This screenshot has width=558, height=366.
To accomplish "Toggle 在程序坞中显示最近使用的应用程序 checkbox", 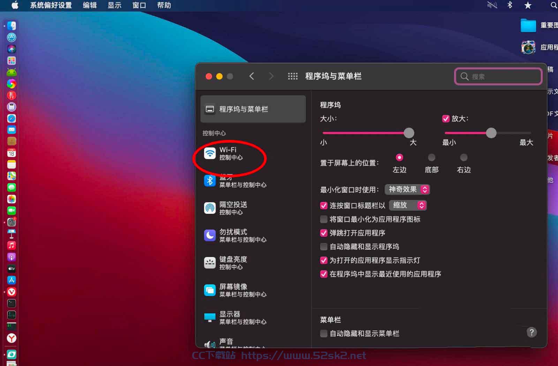I will pyautogui.click(x=324, y=274).
